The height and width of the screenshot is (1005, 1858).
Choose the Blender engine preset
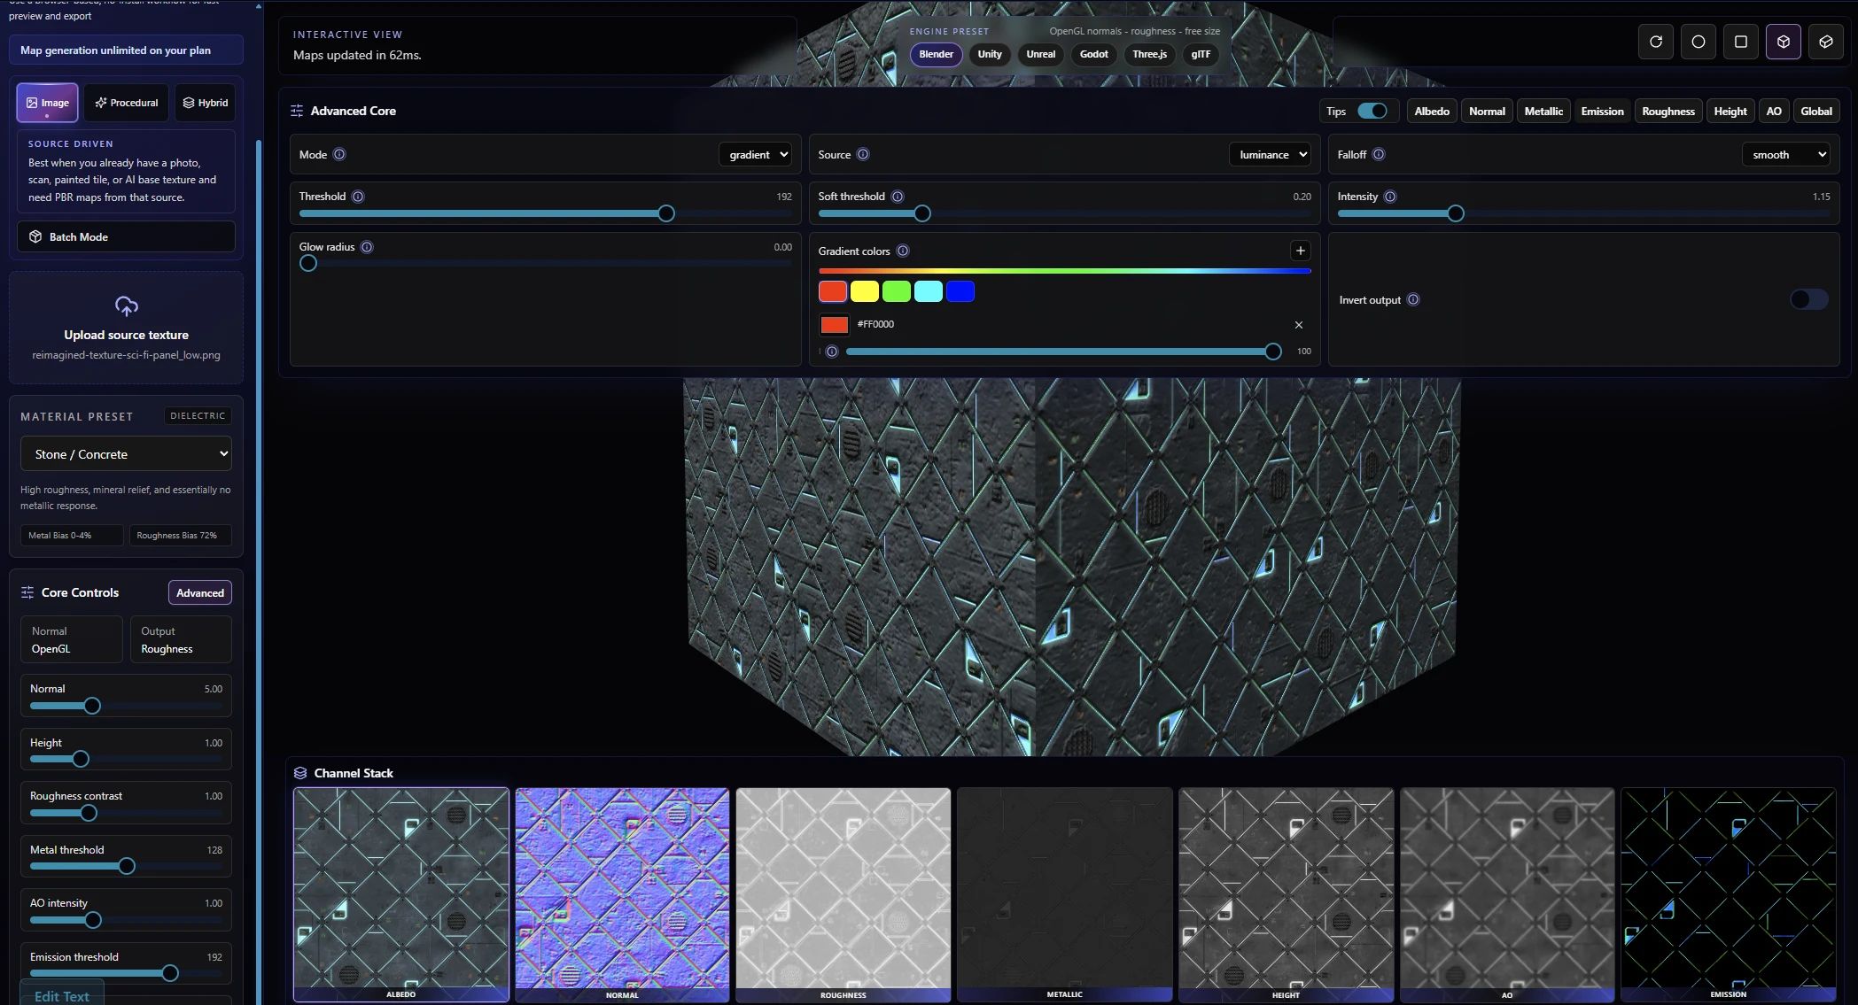[x=936, y=54]
